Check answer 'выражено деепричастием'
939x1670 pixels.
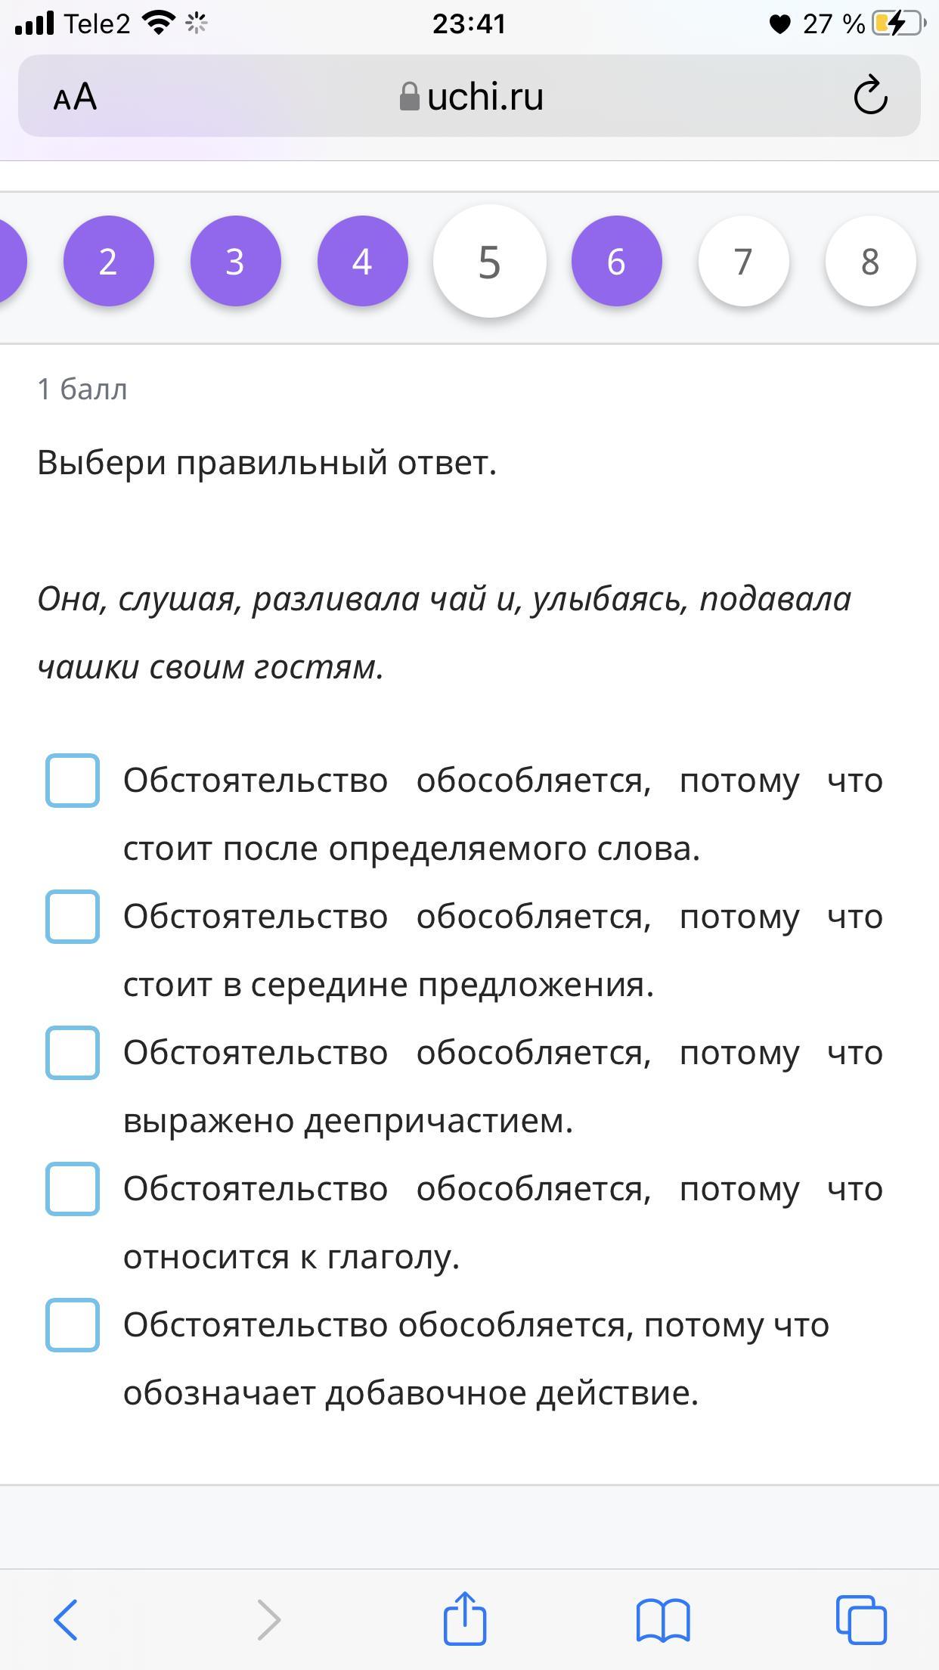(73, 1053)
